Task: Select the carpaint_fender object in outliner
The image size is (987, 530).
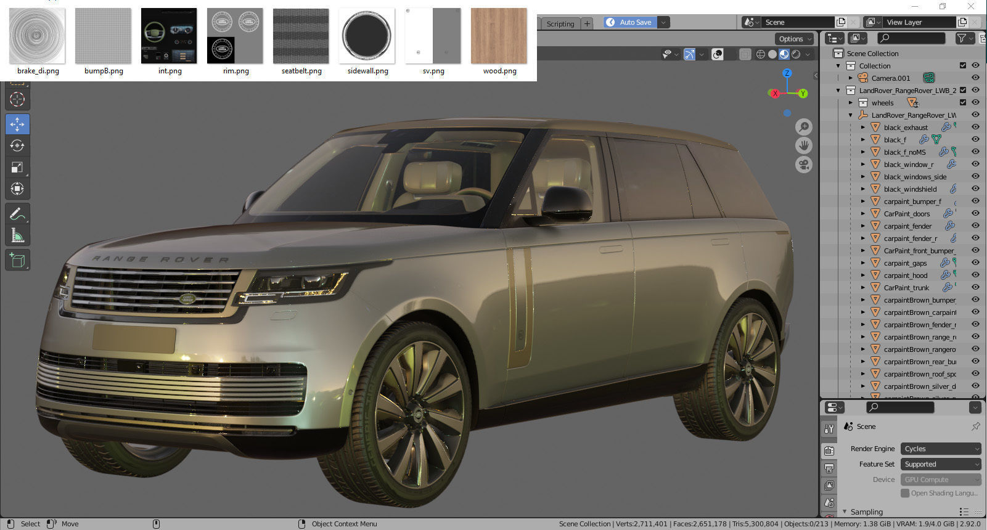Action: pyautogui.click(x=907, y=226)
